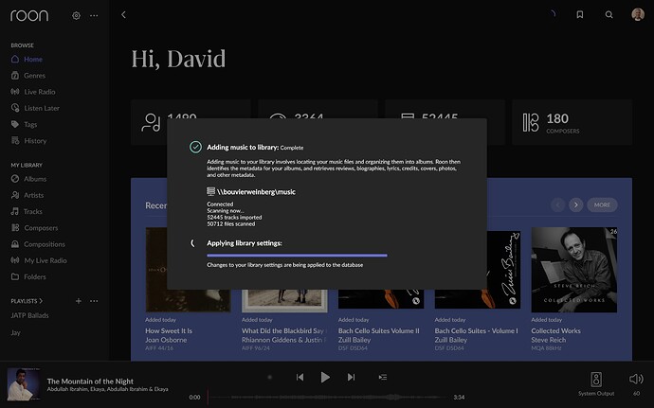This screenshot has height=408, width=654.
Task: Go back with the left arrow
Action: pyautogui.click(x=123, y=15)
